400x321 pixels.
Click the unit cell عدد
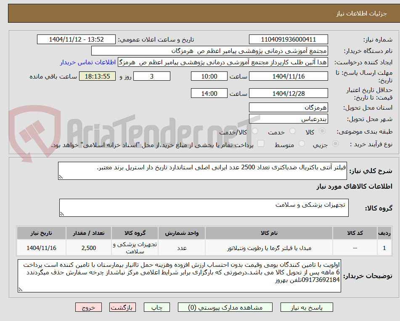point(182,248)
